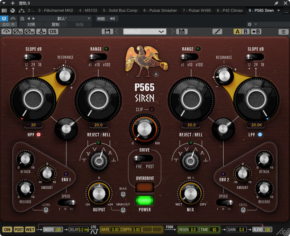290x236 pixels.
Task: Select the 6 - Pulsar Smasher tab
Action: click(x=160, y=10)
